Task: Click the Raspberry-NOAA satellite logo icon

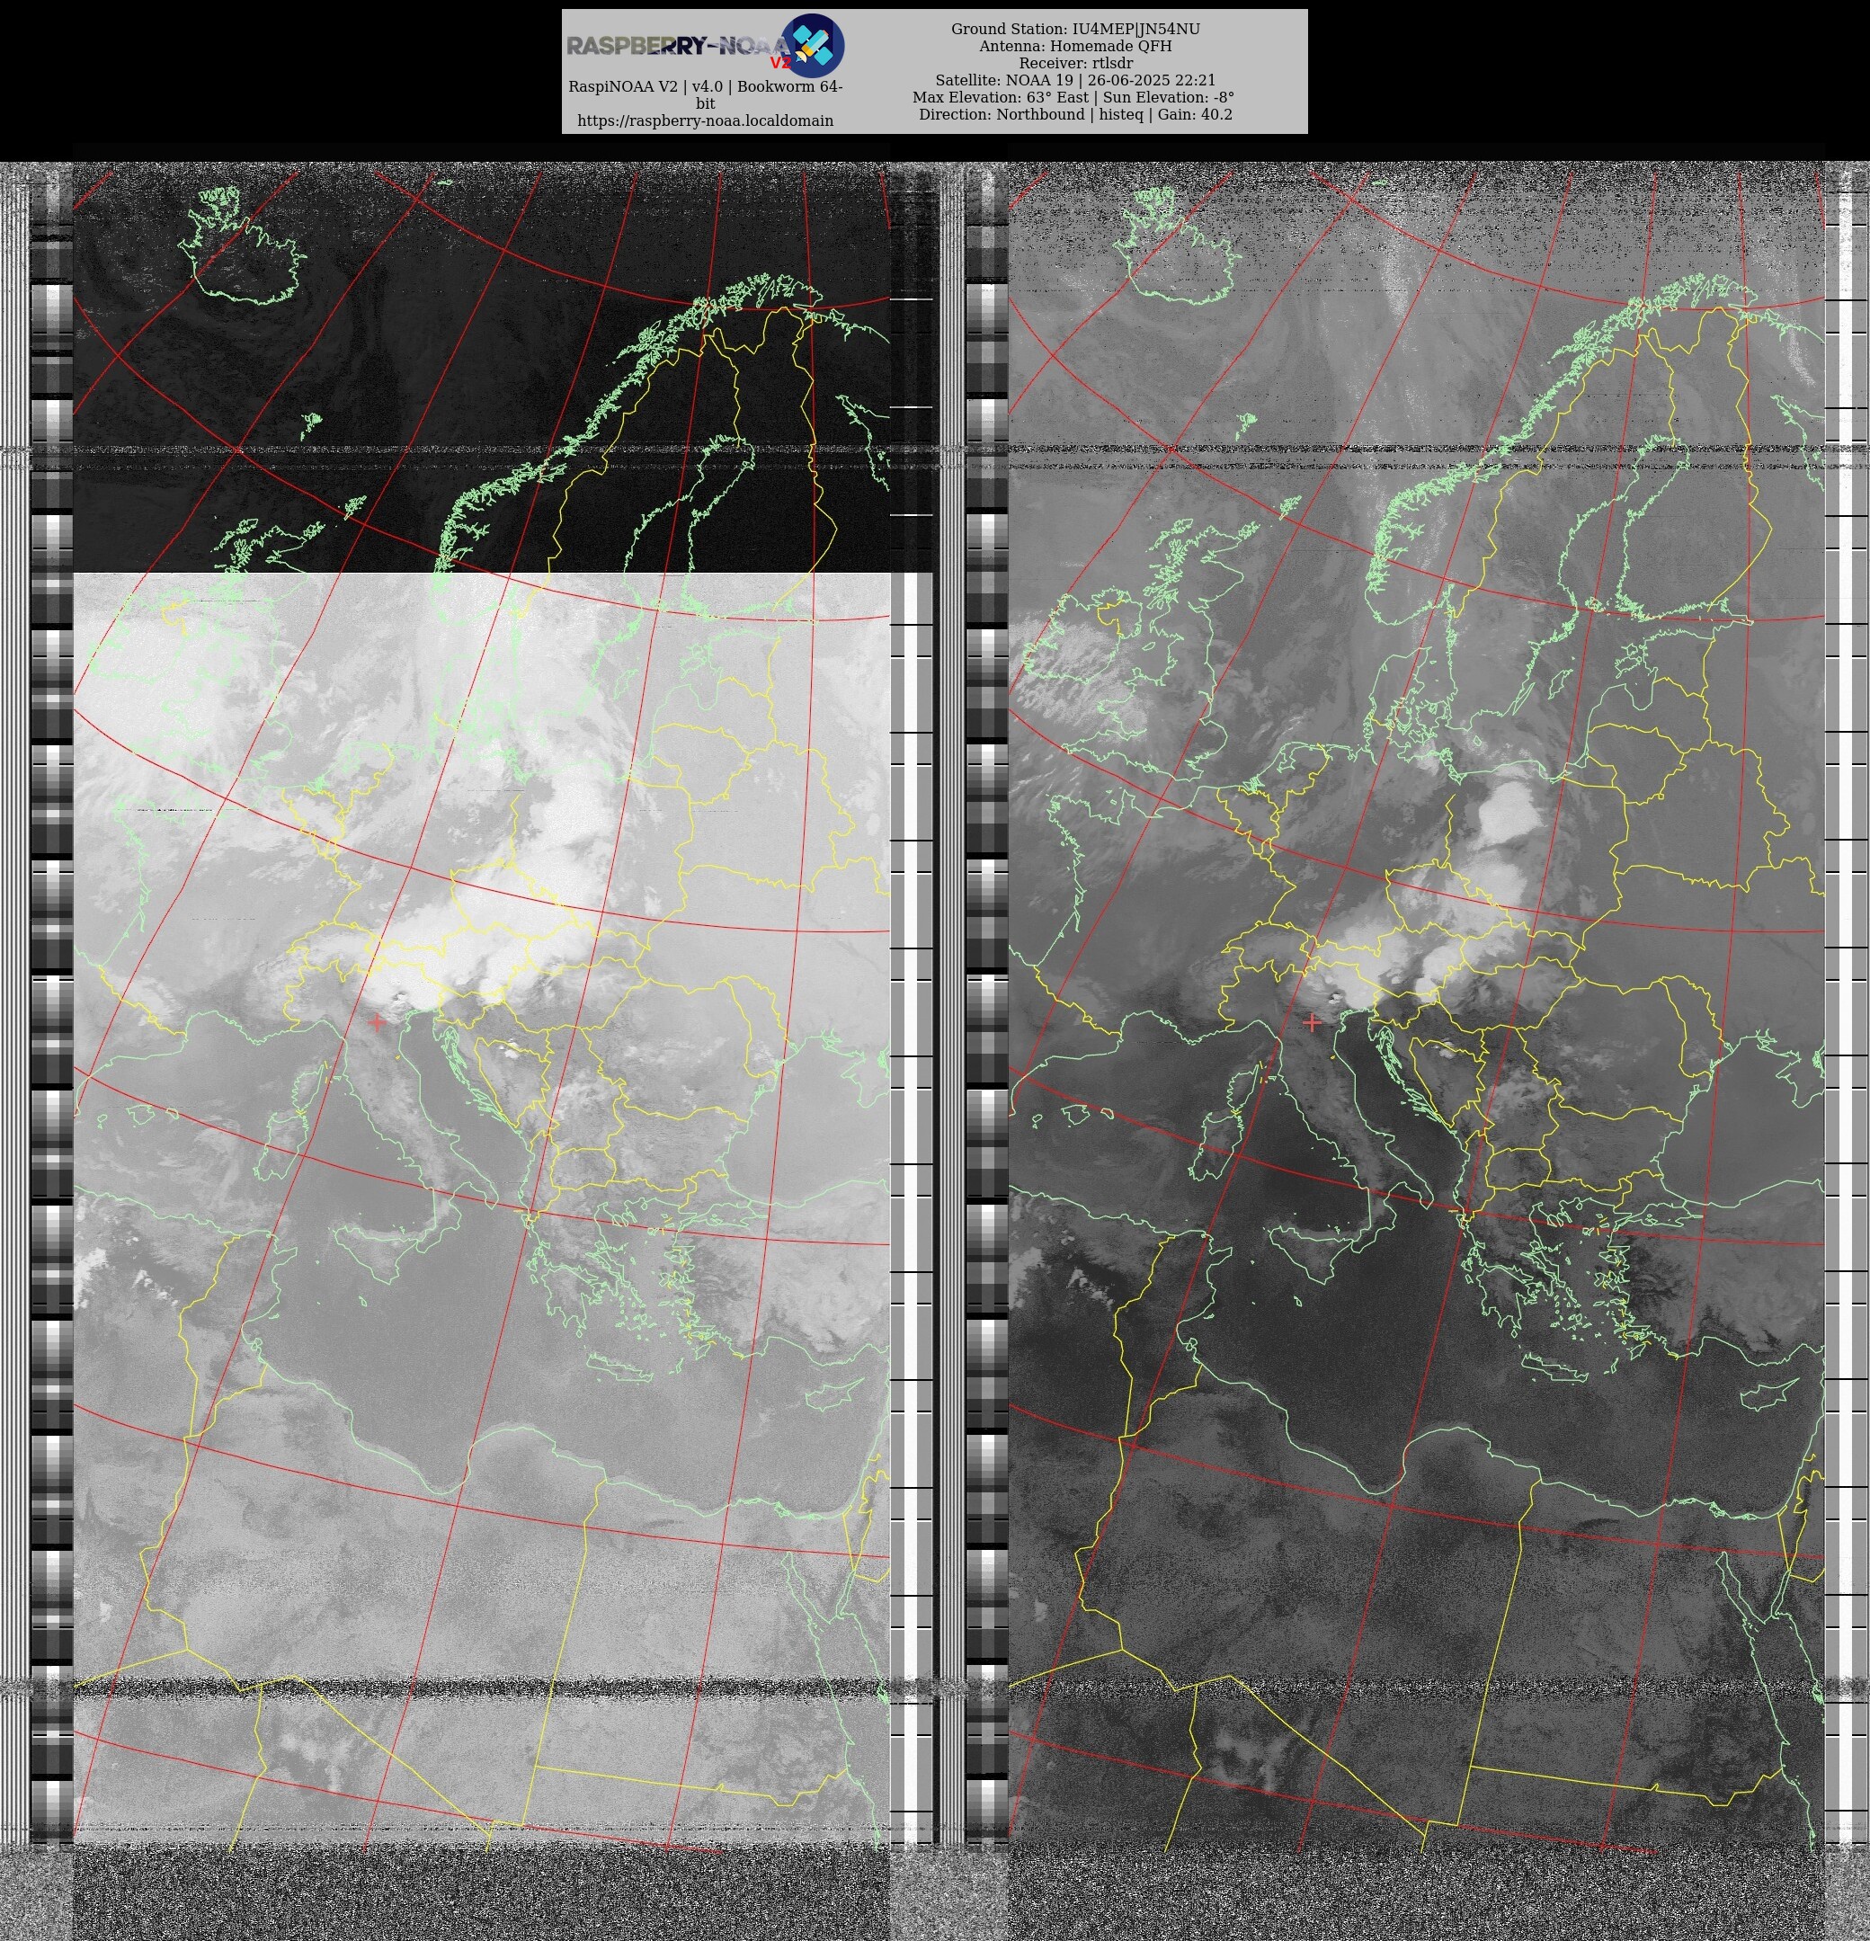Action: (x=812, y=46)
